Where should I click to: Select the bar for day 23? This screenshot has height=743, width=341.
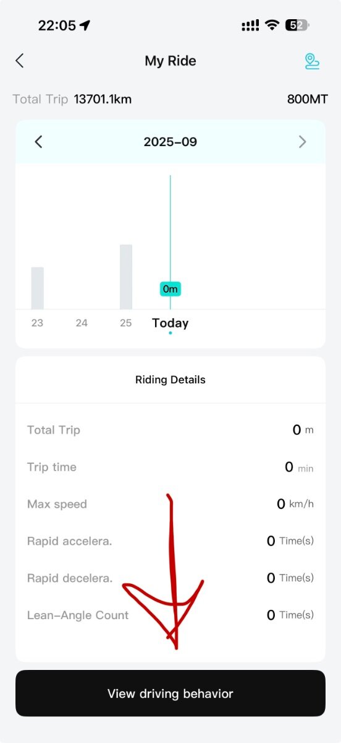coord(38,288)
